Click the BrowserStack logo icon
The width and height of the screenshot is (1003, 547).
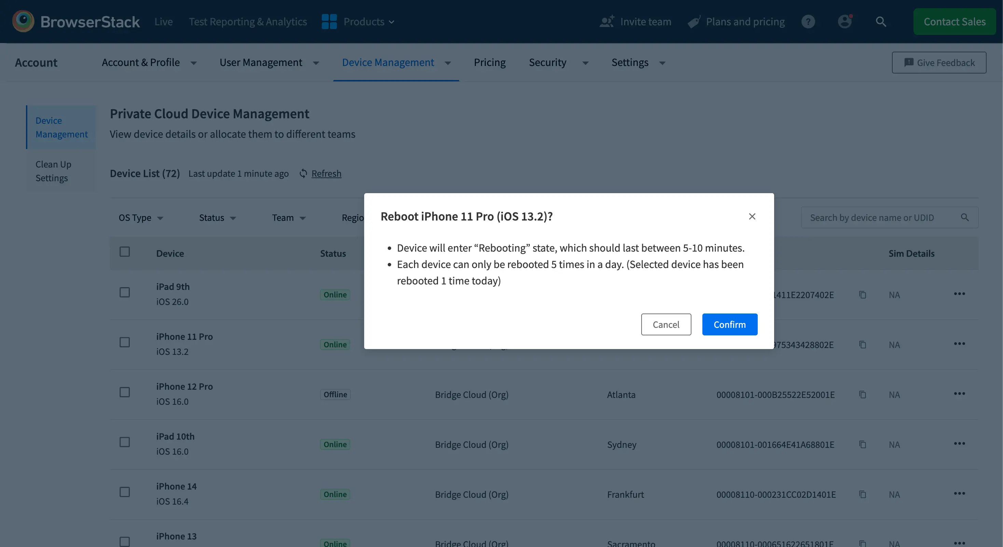tap(23, 21)
